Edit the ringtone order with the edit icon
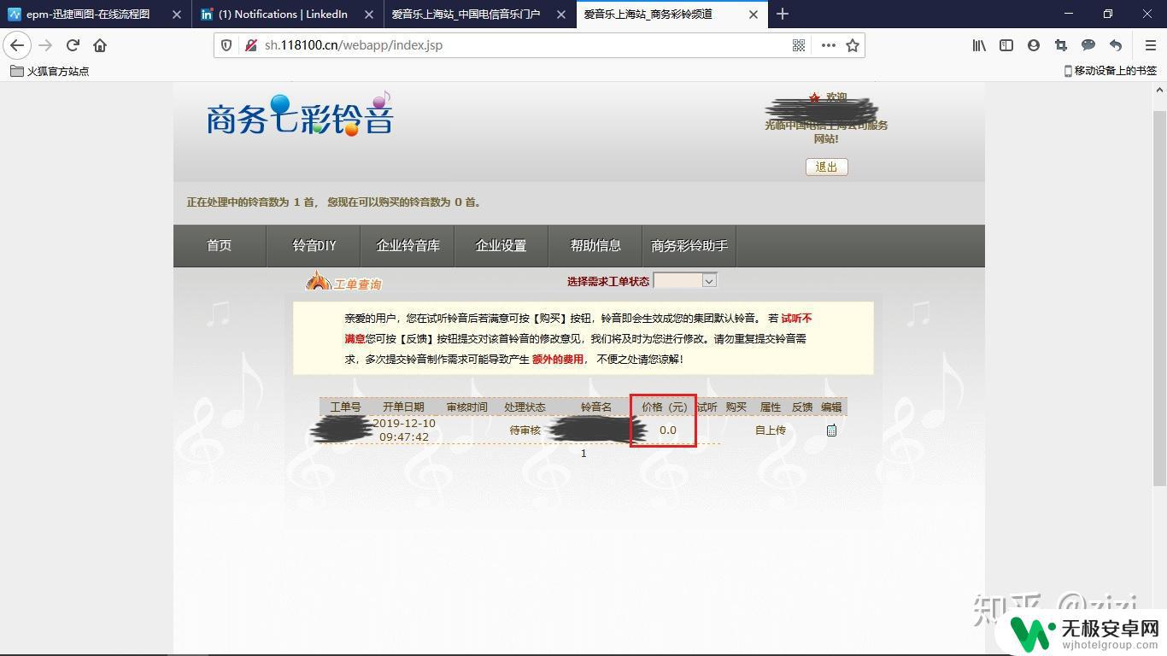The image size is (1167, 656). (831, 430)
